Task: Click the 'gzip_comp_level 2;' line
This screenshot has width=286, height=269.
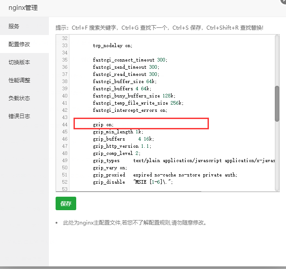Action: point(117,153)
